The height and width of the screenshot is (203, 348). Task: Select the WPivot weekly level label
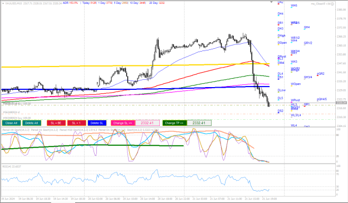coord(295,100)
